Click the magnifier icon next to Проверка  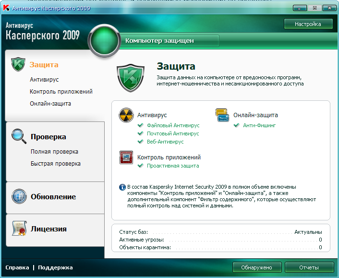19,136
